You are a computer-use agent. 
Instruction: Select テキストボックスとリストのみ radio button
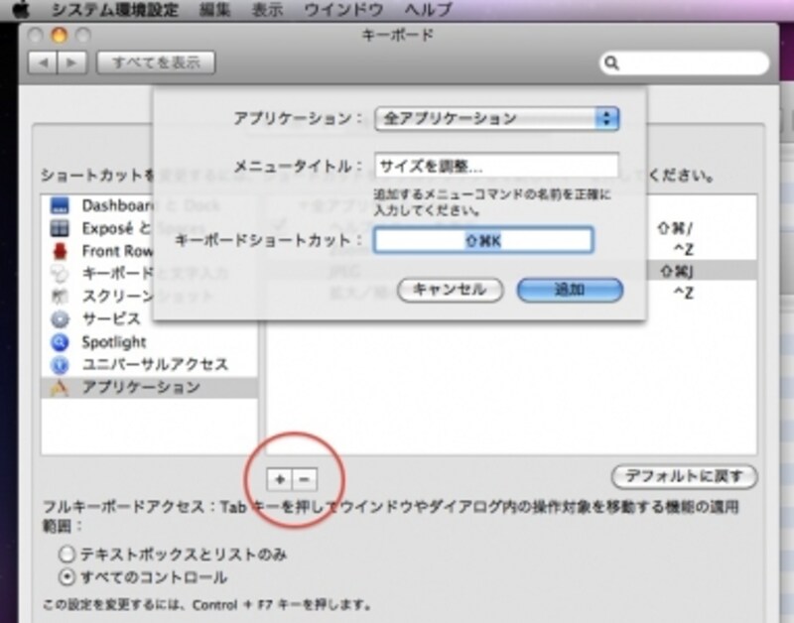67,556
